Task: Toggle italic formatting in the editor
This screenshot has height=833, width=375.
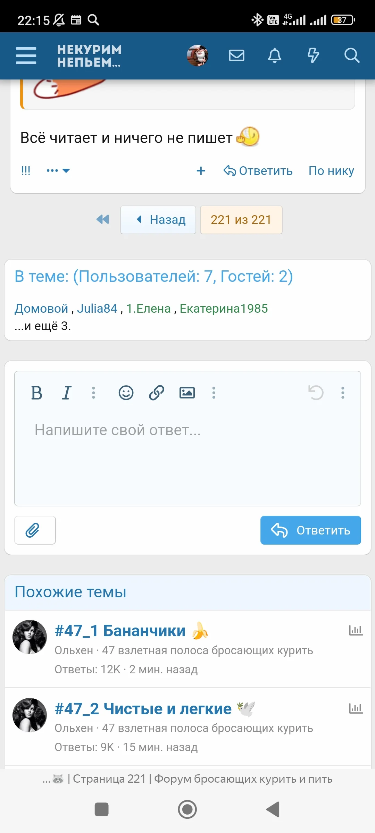Action: [x=67, y=393]
